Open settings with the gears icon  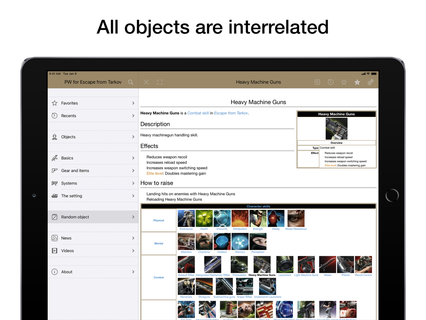370,82
